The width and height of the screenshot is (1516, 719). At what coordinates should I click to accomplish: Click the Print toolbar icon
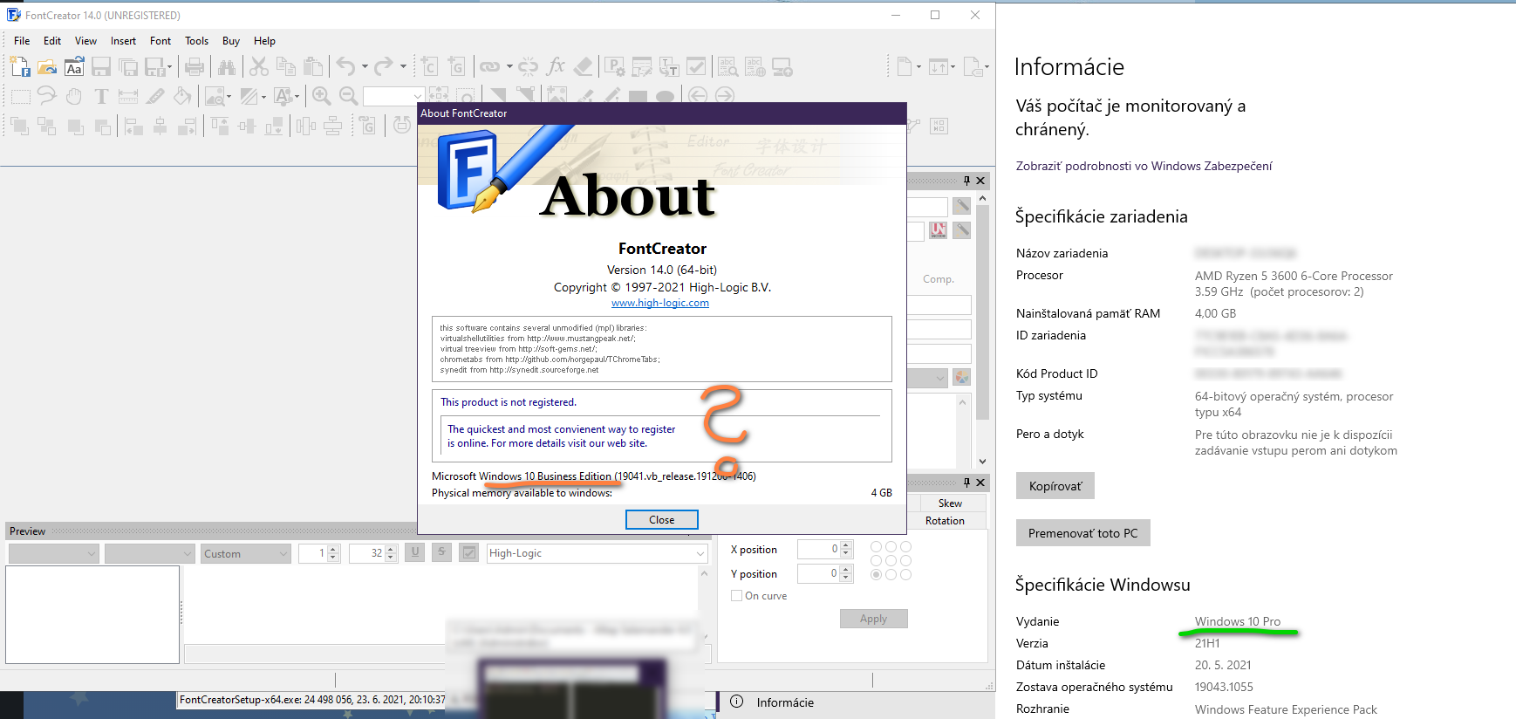(x=195, y=66)
